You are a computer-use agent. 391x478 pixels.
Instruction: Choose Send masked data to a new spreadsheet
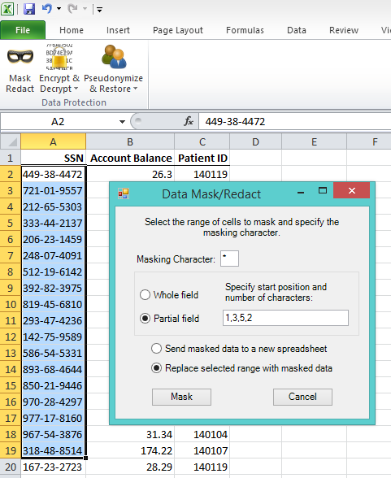pos(239,349)
